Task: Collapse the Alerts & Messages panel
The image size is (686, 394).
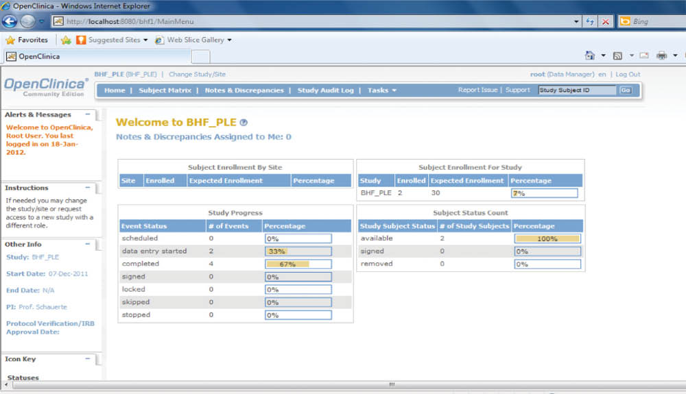Action: [x=88, y=114]
